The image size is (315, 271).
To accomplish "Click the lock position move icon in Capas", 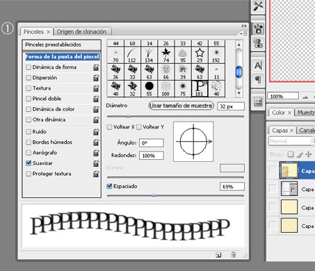I will click(309, 154).
